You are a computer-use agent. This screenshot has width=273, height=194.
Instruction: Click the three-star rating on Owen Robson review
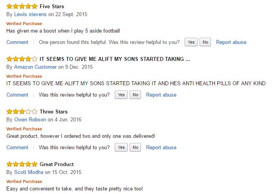tap(22, 112)
